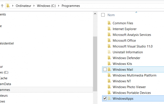Click the Windows Kits folder icon
The image size is (164, 104).
click(x=109, y=64)
